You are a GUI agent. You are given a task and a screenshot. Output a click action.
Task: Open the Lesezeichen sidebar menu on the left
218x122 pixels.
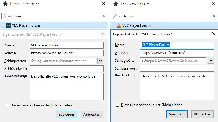[x=24, y=4]
